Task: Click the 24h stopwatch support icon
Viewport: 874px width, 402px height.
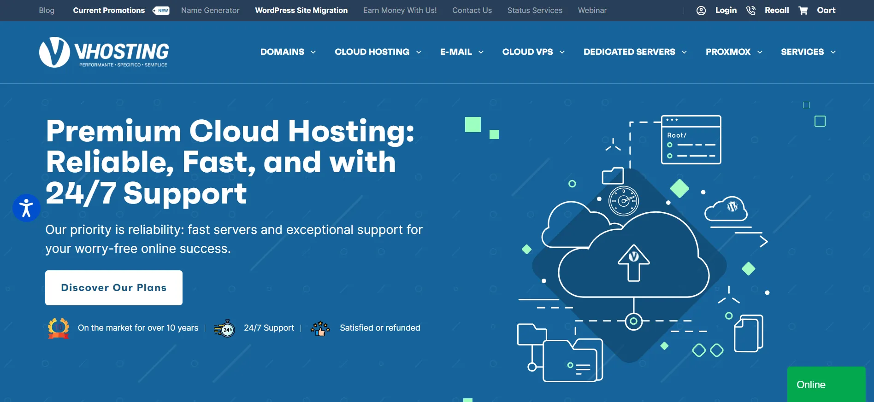Action: tap(224, 328)
